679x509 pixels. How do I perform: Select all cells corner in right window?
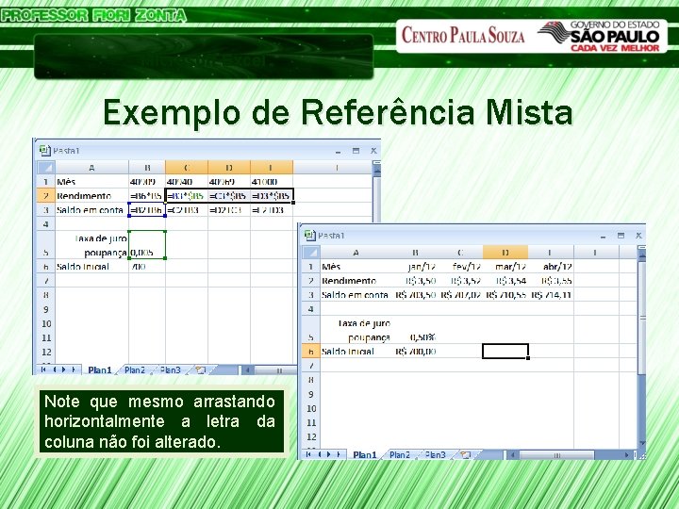tap(311, 252)
